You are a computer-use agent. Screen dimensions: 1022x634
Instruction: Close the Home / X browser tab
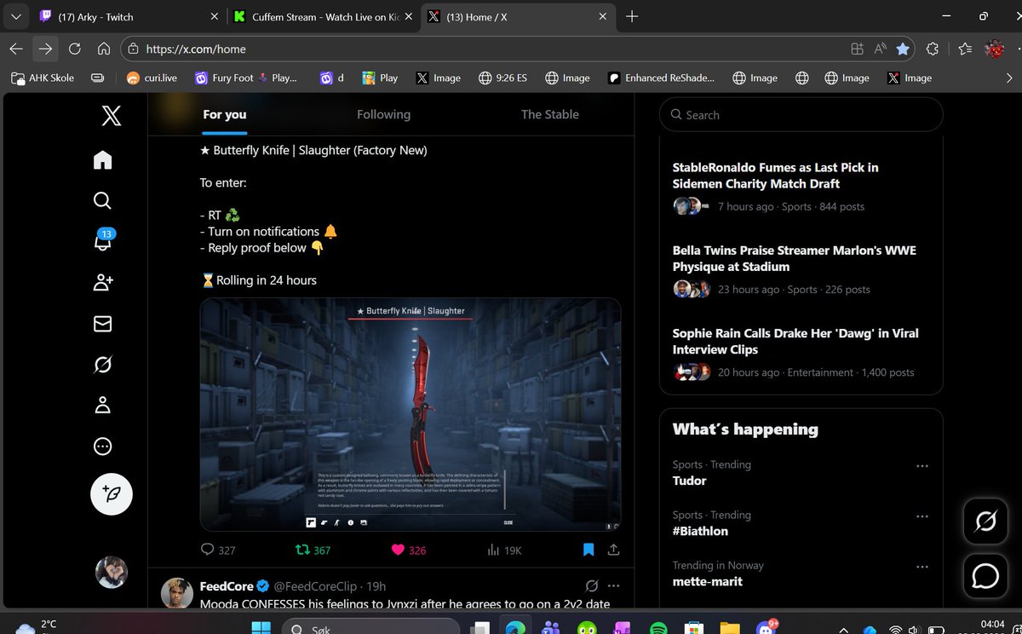(x=603, y=16)
